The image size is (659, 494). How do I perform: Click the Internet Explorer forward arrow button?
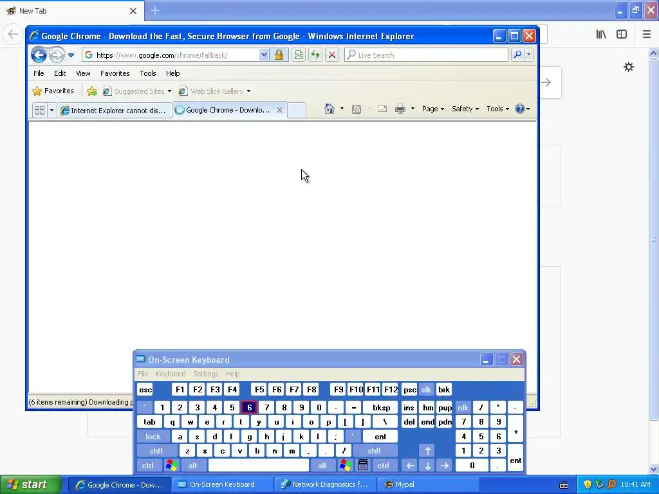coord(57,55)
